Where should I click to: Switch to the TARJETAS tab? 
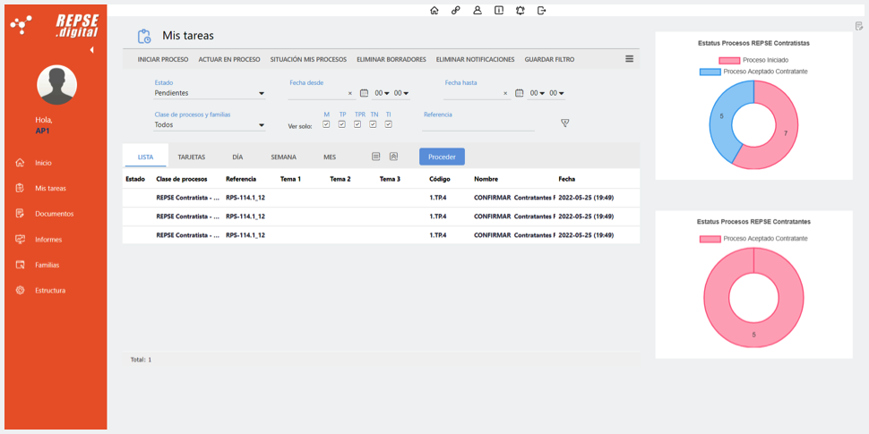coord(191,157)
